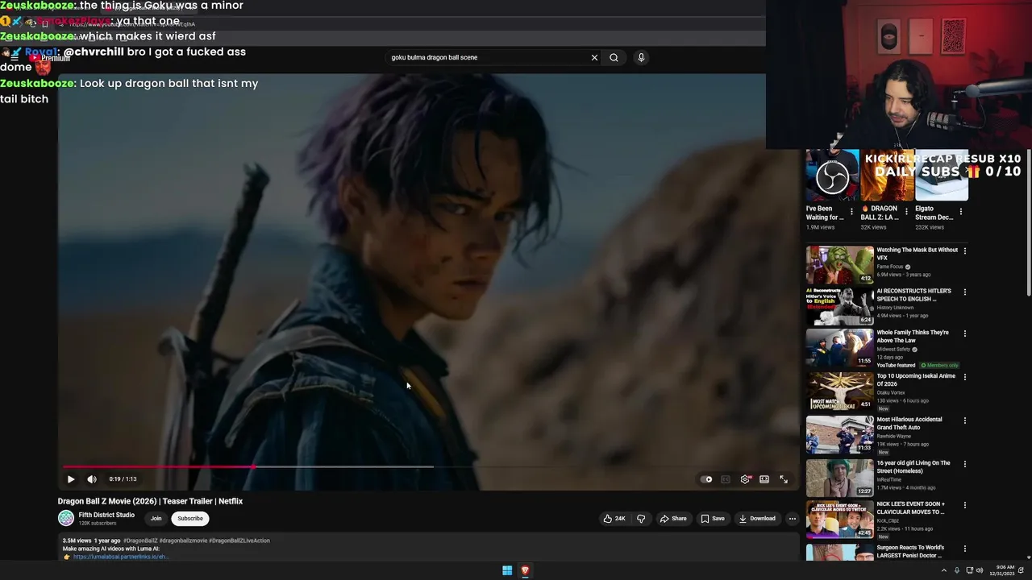Open Fifth District Studio channel avatar
The height and width of the screenshot is (580, 1032).
pyautogui.click(x=66, y=518)
